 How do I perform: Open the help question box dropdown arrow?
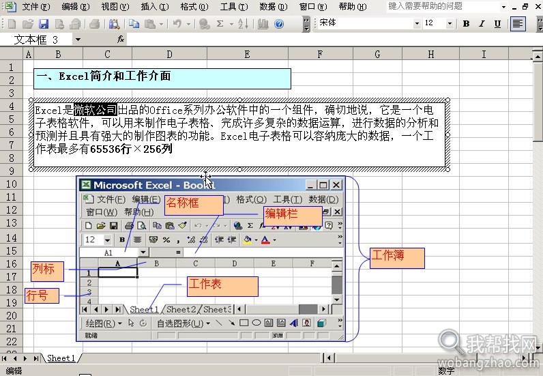pyautogui.click(x=503, y=7)
